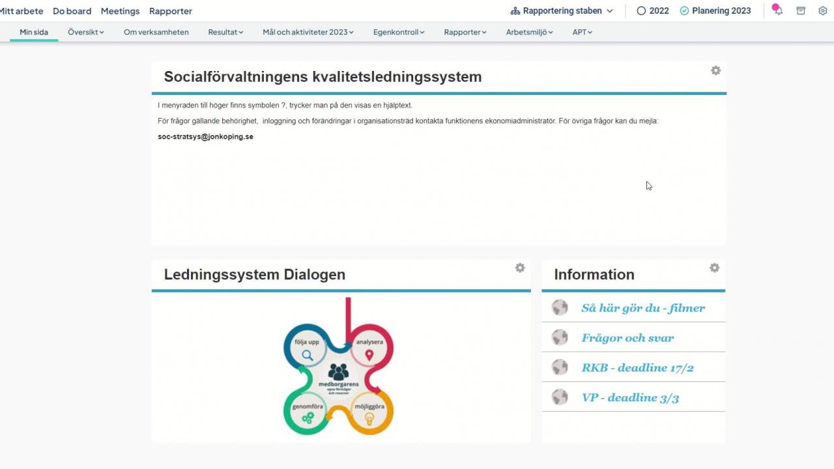834x469 pixels.
Task: Open the Meetings menu item
Action: click(x=120, y=11)
